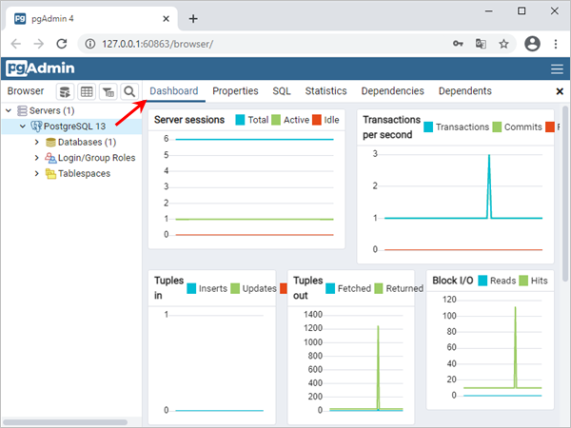Open the pgAdmin hamburger menu
The width and height of the screenshot is (571, 428).
point(557,69)
